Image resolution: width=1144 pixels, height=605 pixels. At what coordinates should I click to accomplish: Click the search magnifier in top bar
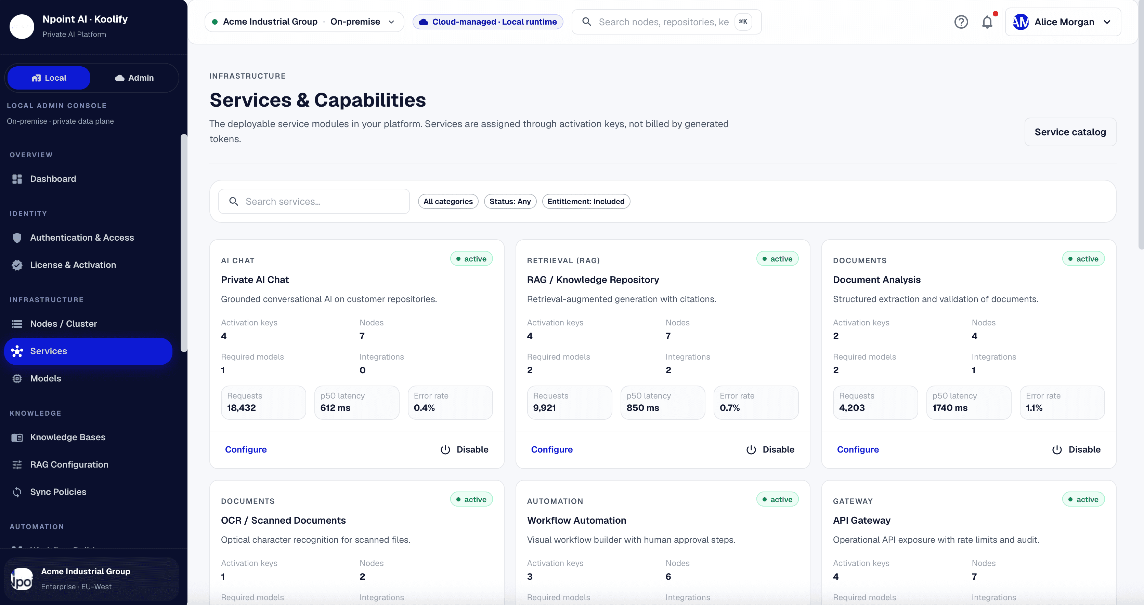click(586, 22)
